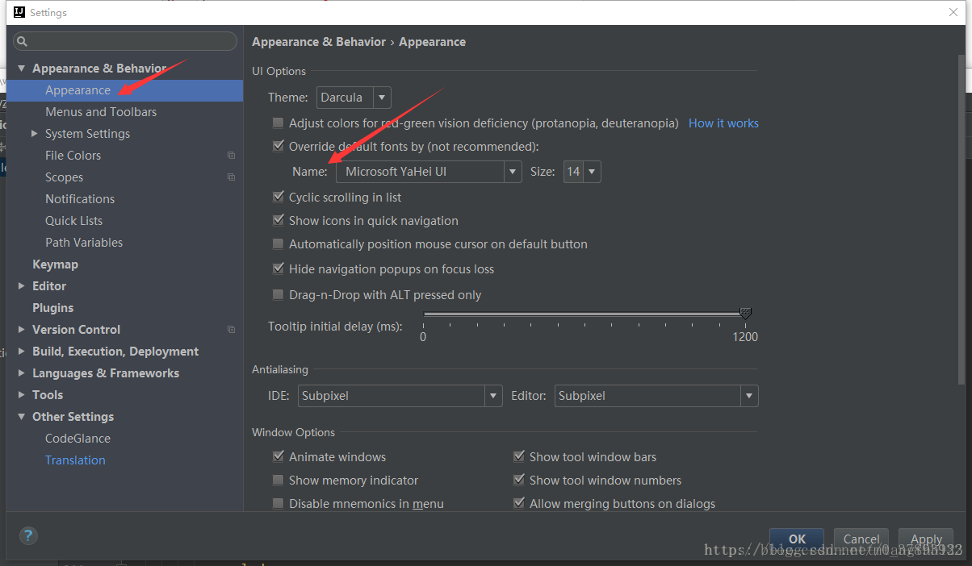Toggle Show tool window bars
The image size is (972, 566).
click(x=518, y=457)
